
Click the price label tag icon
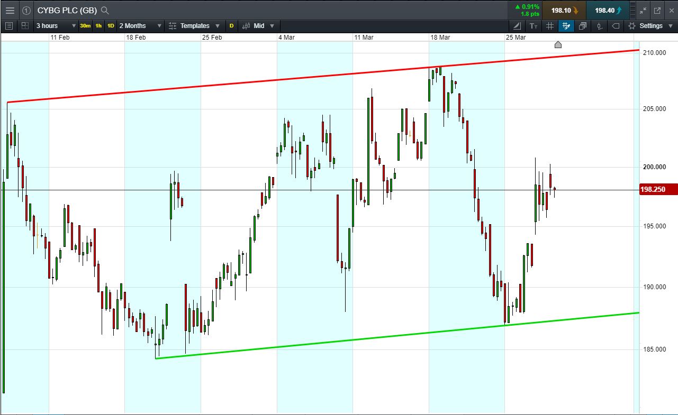pyautogui.click(x=616, y=26)
